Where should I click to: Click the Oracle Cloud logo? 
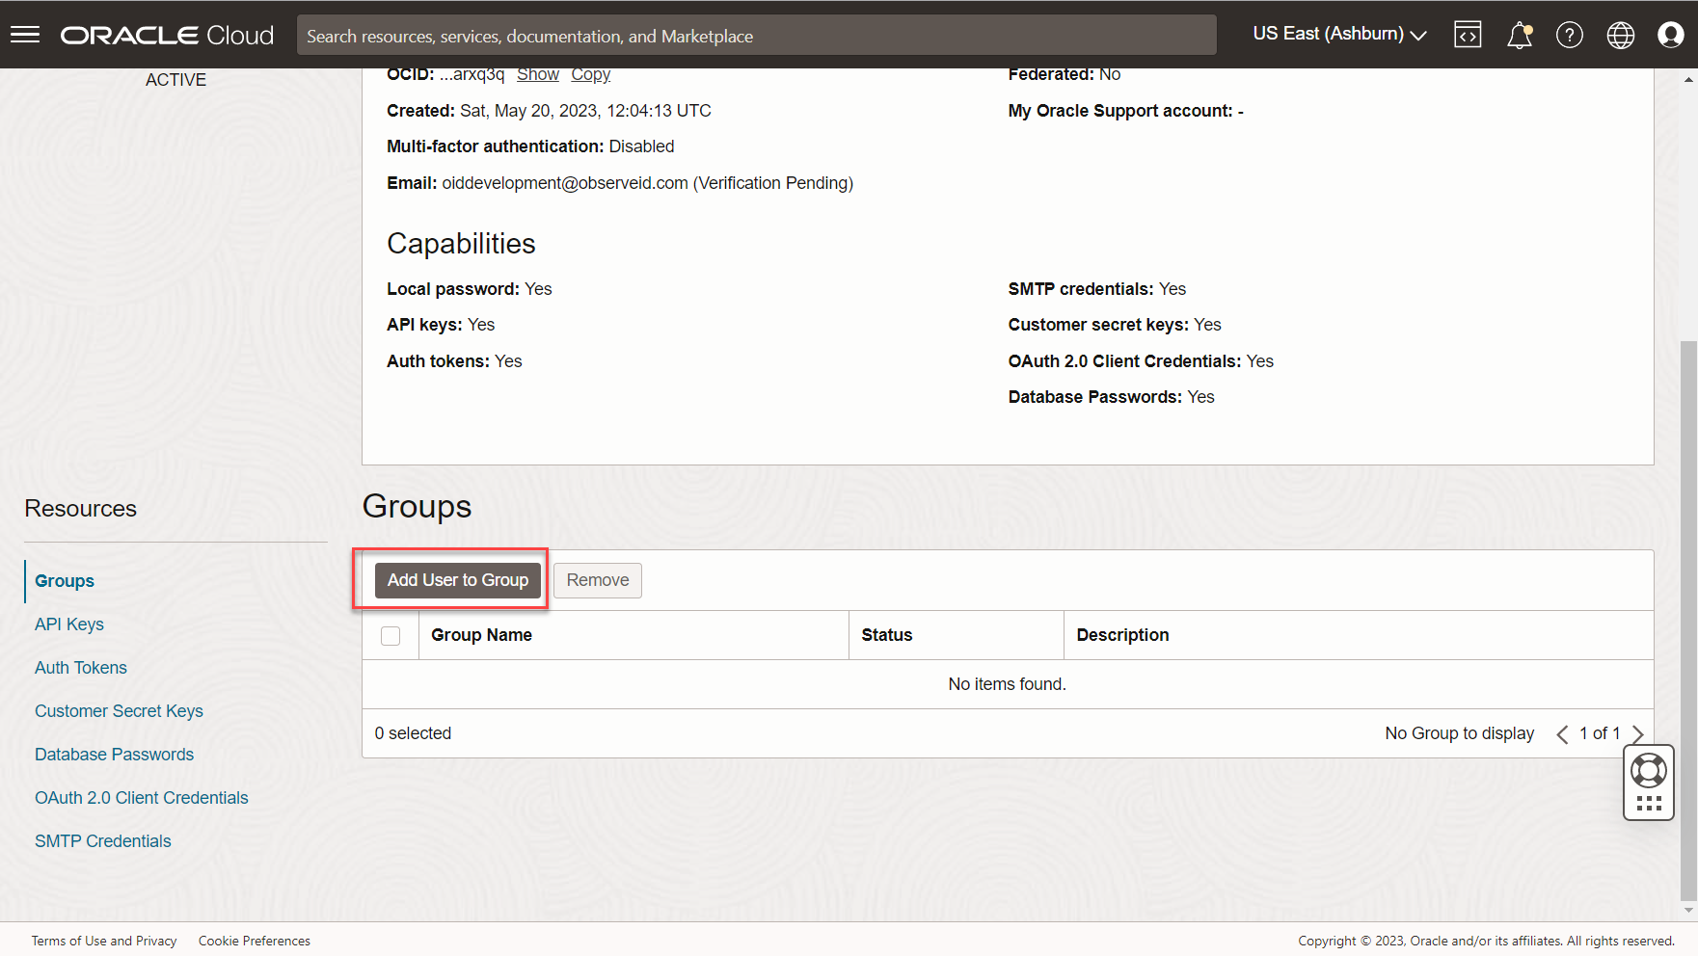pyautogui.click(x=167, y=35)
